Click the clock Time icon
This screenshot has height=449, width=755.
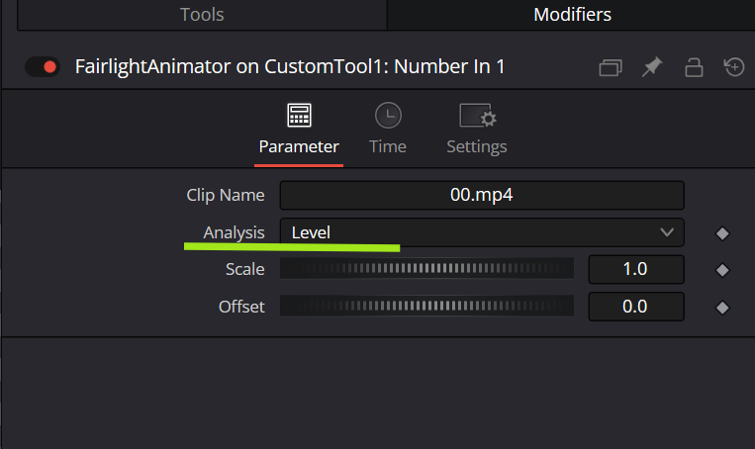pyautogui.click(x=388, y=116)
